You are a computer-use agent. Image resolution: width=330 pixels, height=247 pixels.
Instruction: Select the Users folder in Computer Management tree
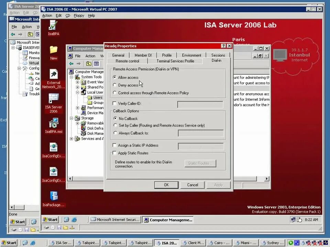(98, 97)
